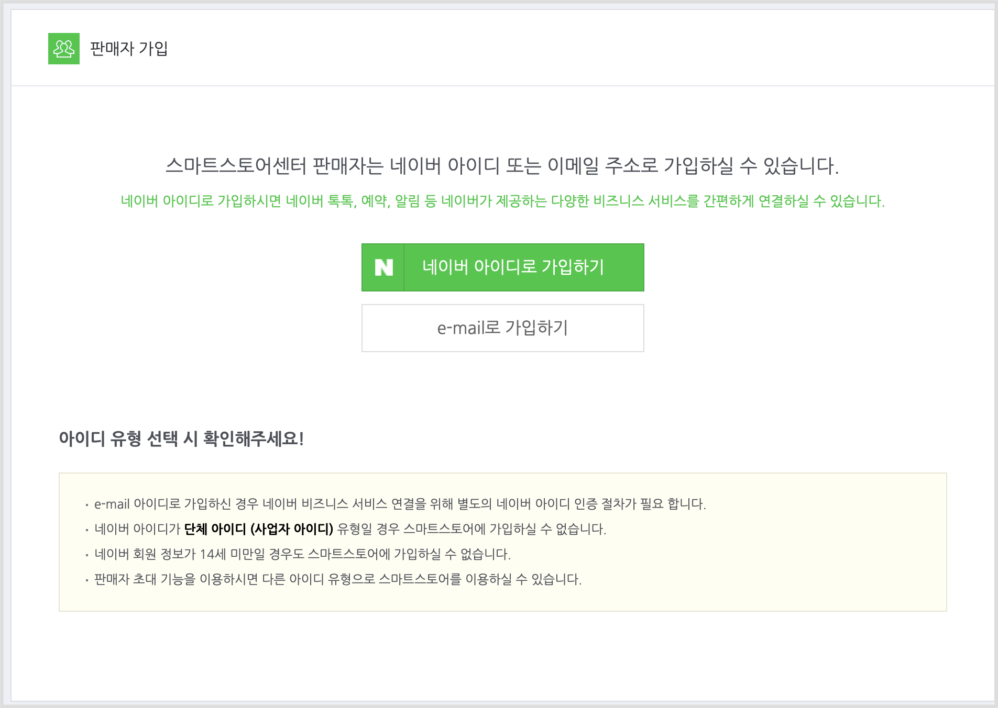Click heading 아이디 유형 선택 시 확인해주세요!

(x=181, y=439)
